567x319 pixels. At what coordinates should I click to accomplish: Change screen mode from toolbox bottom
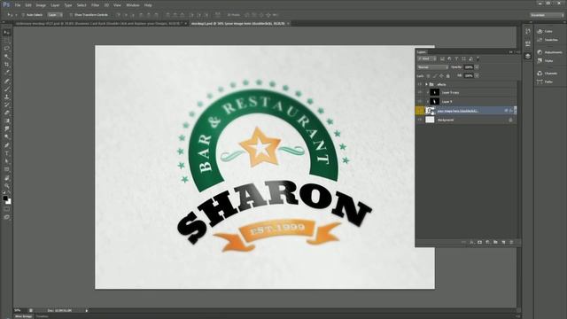click(x=6, y=217)
